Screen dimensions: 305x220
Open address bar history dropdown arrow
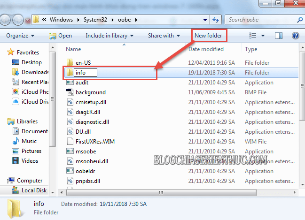205,20
